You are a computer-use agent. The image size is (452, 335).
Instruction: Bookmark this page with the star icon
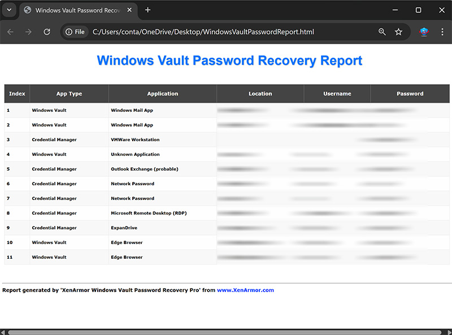399,32
